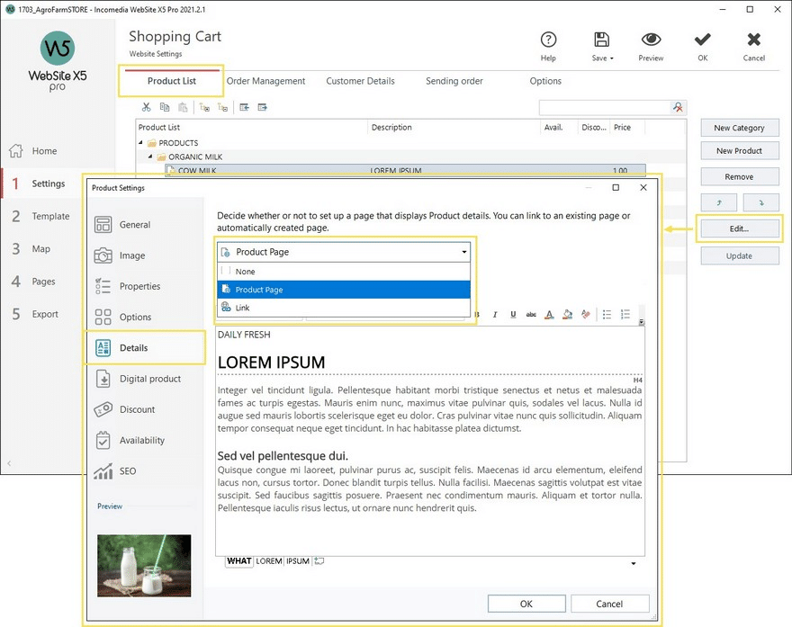
Task: Click OK in the Product Settings dialog
Action: tap(526, 604)
